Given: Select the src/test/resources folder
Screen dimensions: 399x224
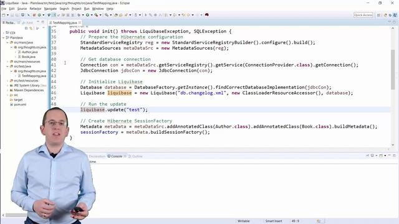Looking at the screenshot, I should tap(24, 80).
